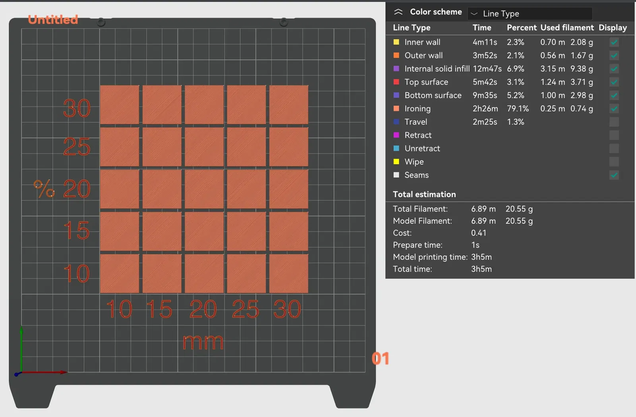Viewport: 636px width, 417px height.
Task: Click the blue Bottom surface swatch icon
Action: pos(396,95)
